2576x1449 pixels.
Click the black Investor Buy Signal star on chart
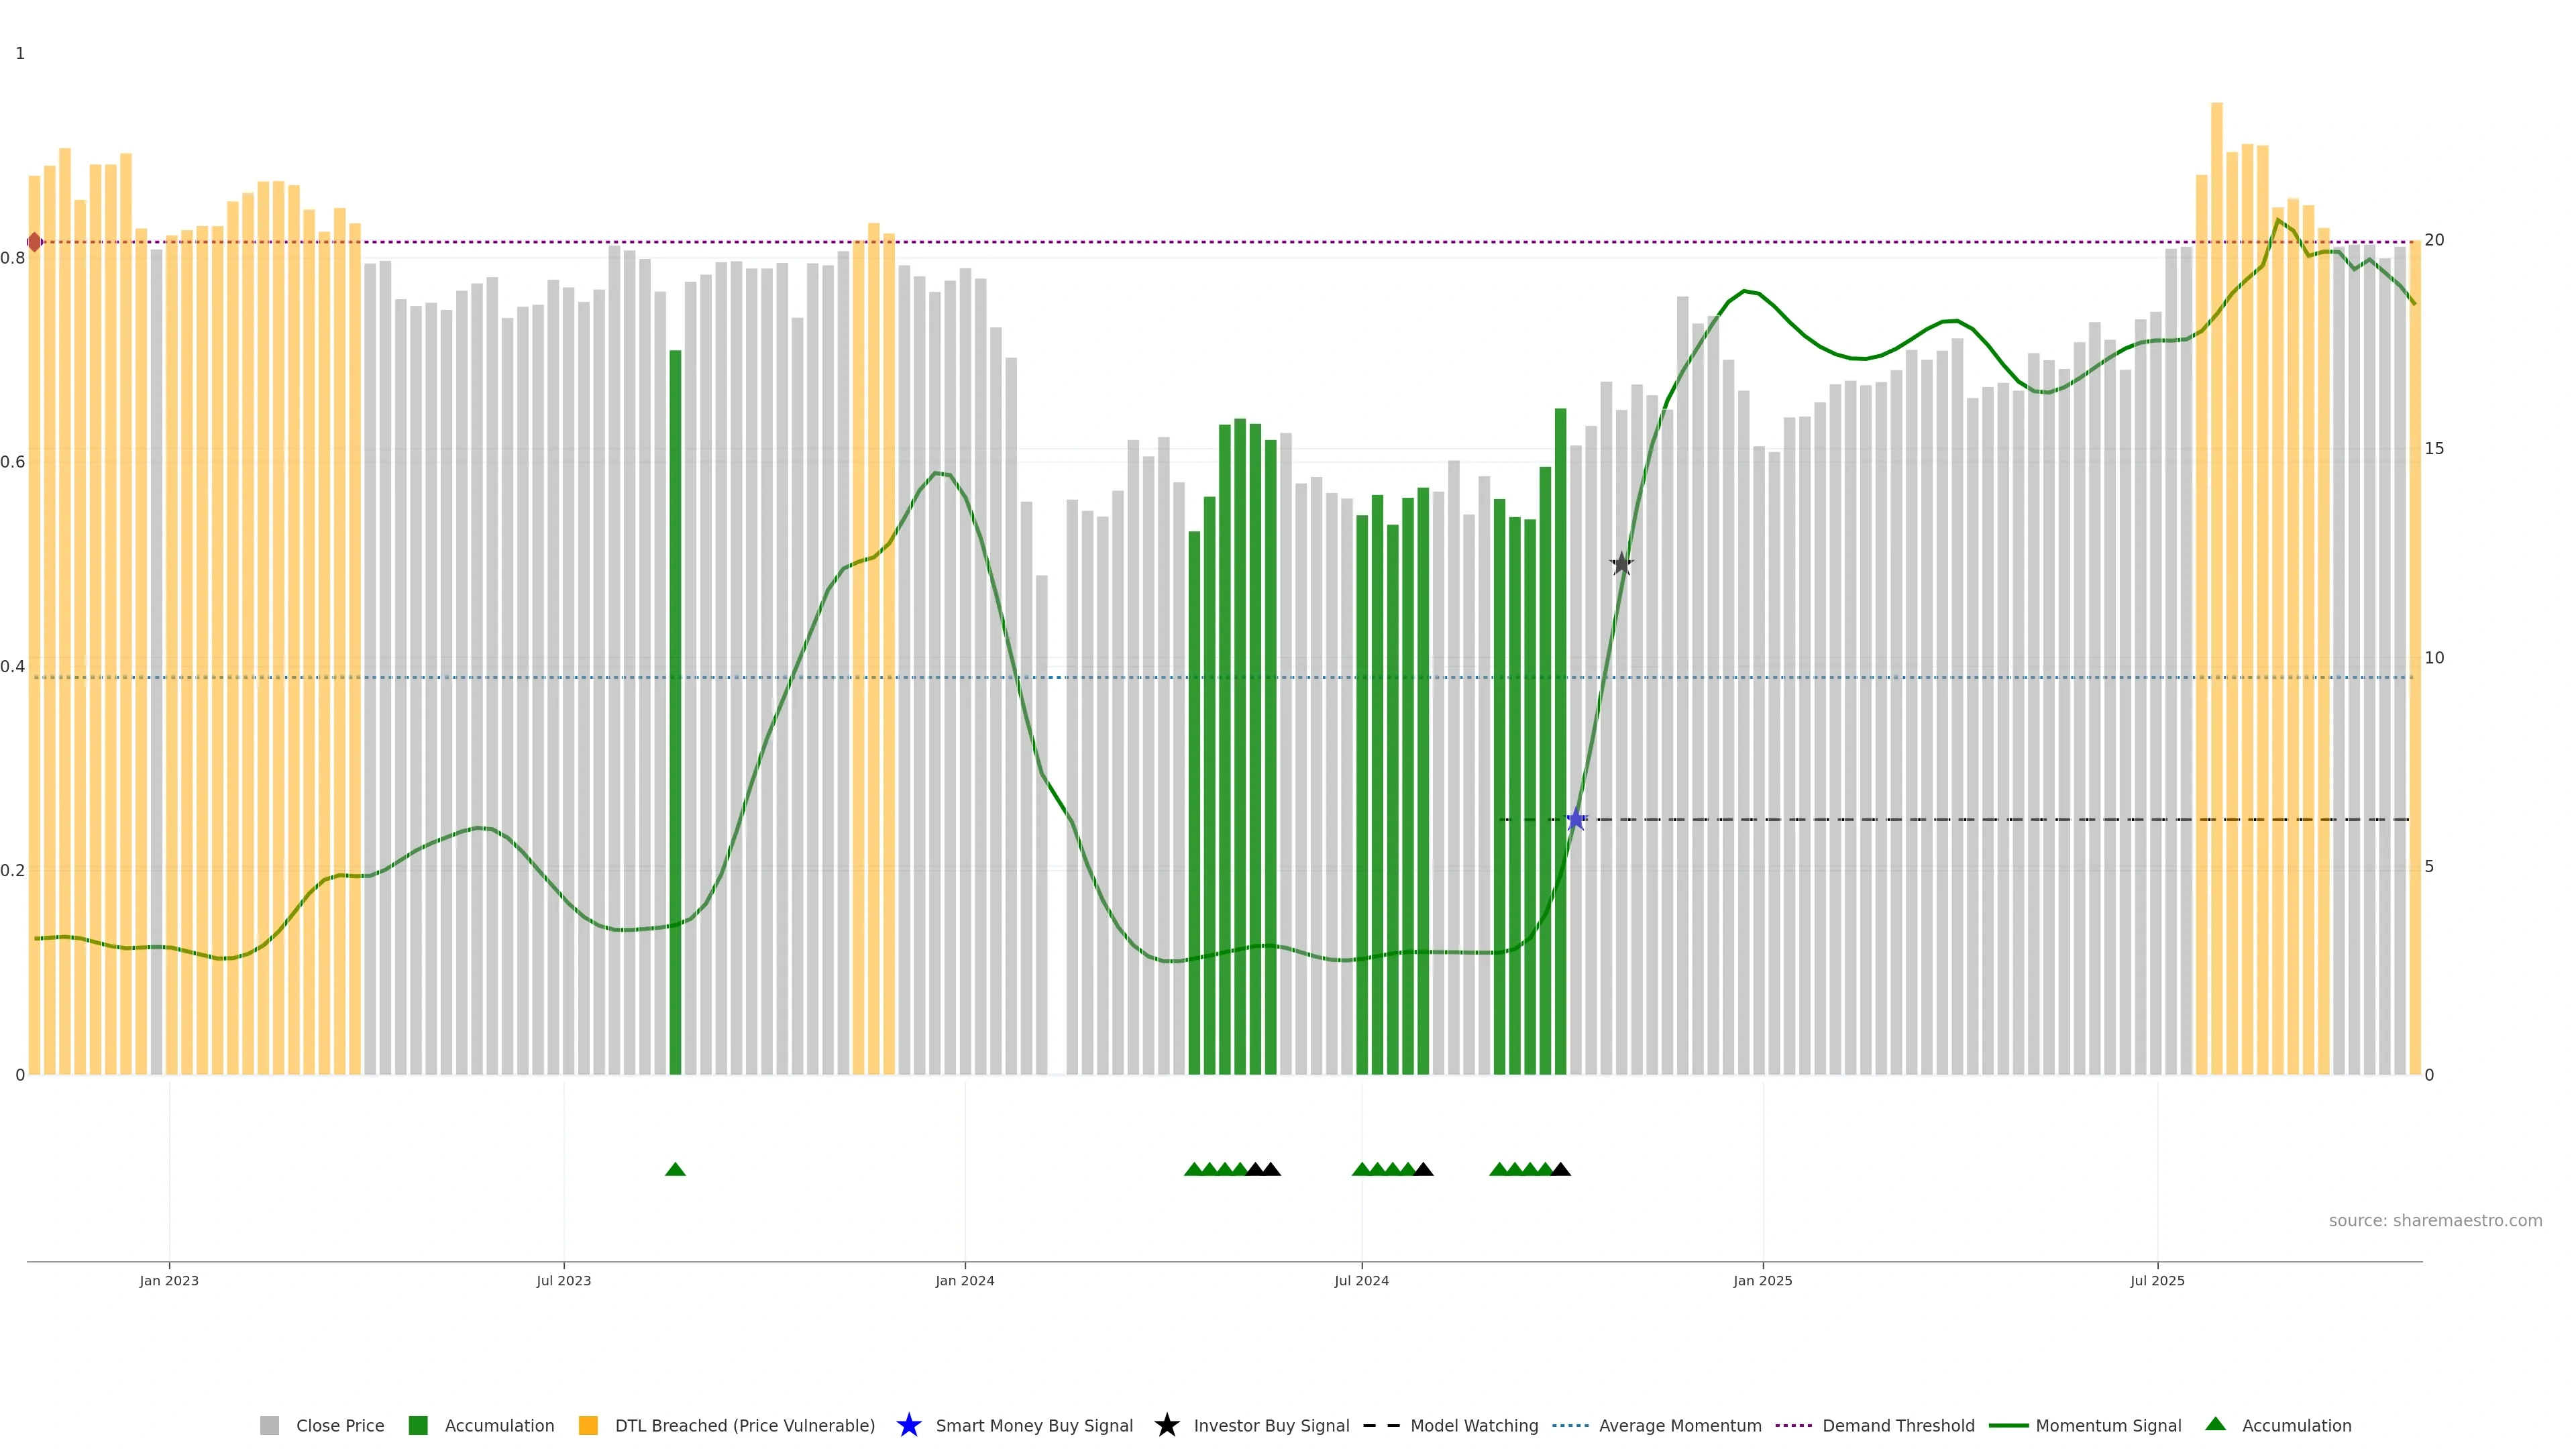tap(1621, 564)
